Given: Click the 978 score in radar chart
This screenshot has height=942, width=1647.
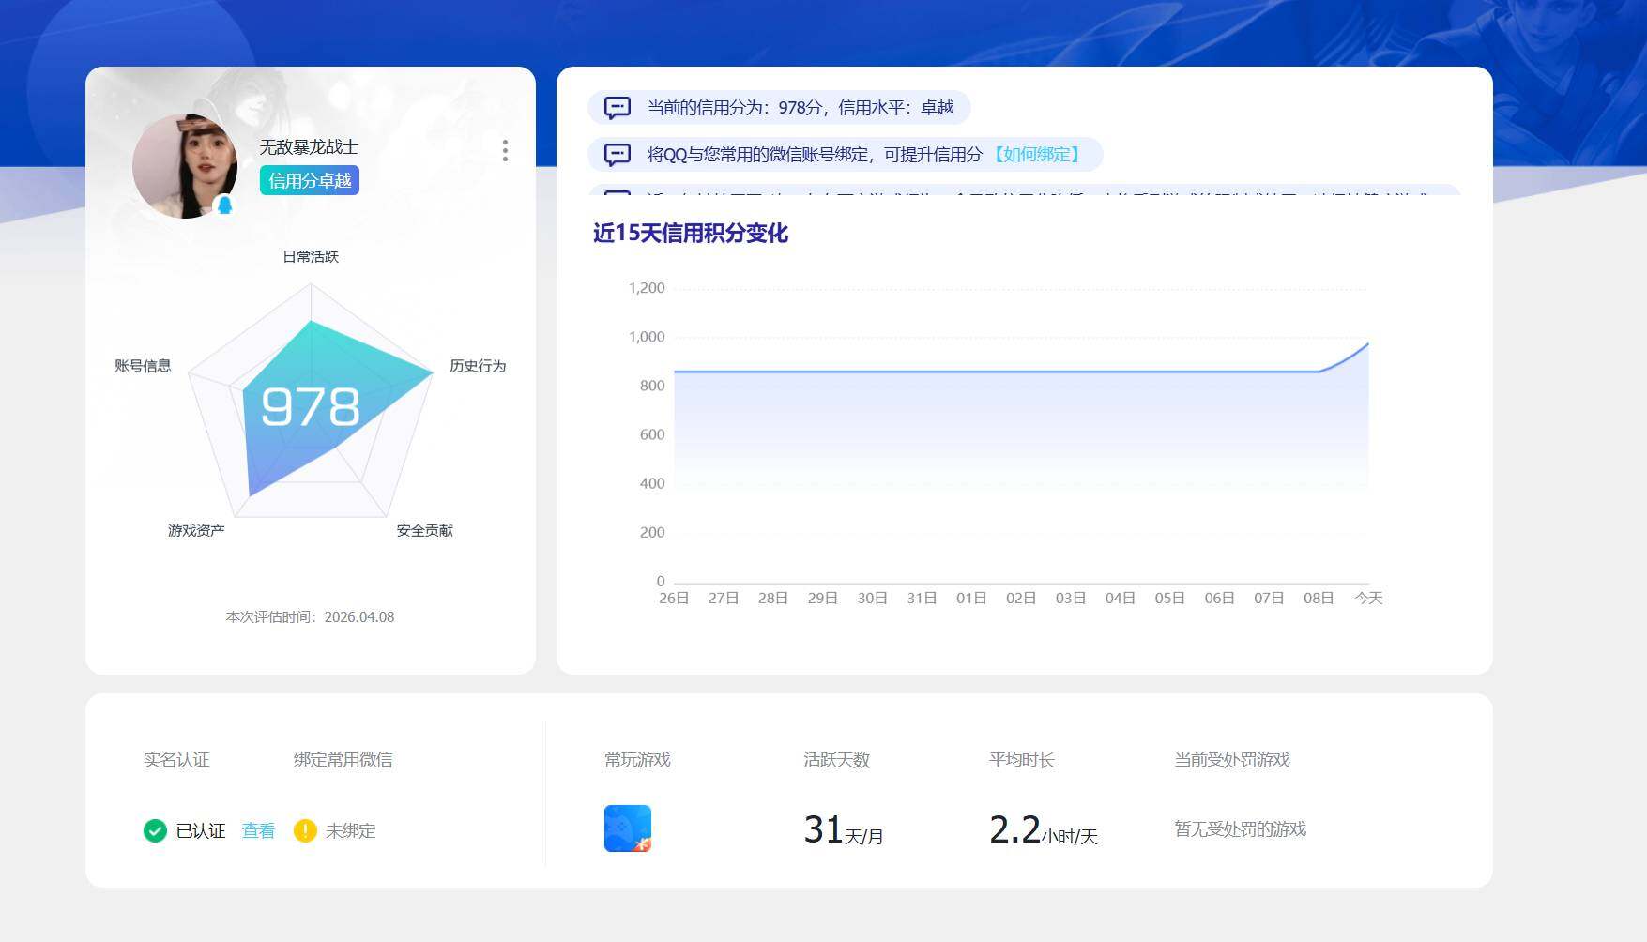Looking at the screenshot, I should click(310, 407).
